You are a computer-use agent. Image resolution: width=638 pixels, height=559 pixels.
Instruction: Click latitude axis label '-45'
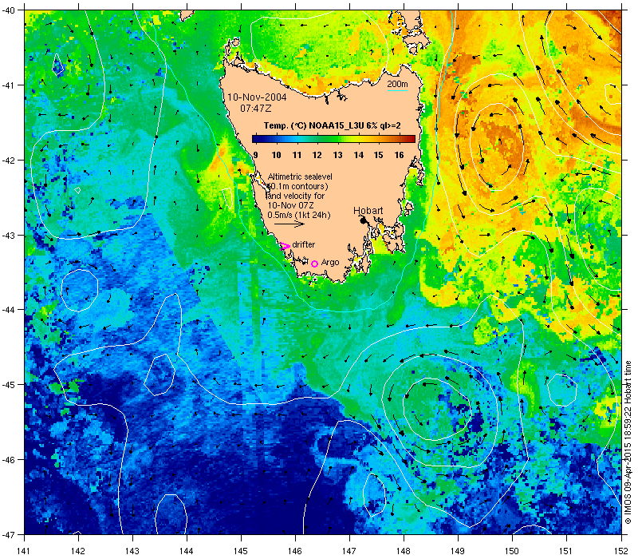[x=8, y=385]
